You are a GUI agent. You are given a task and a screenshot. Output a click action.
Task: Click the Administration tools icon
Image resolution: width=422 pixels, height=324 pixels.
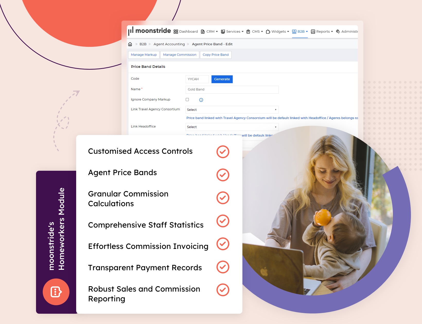(338, 32)
